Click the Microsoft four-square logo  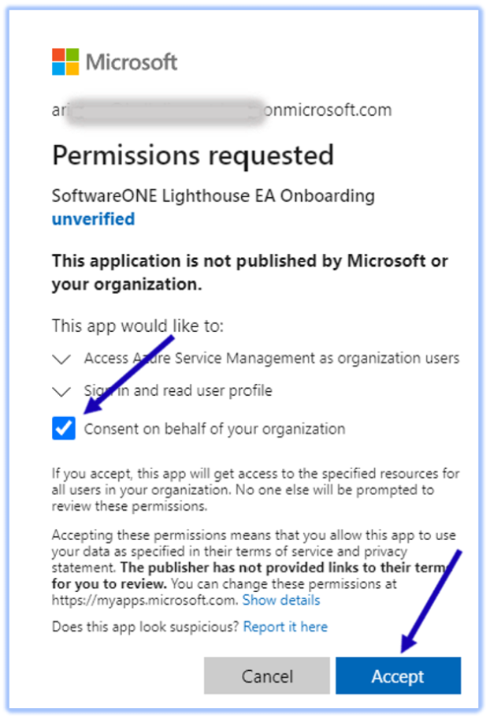[65, 61]
